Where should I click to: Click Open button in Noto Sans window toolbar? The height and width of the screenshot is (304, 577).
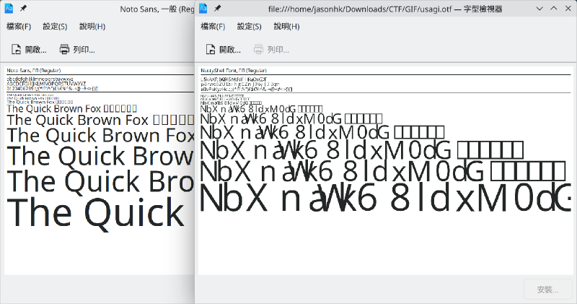[29, 49]
